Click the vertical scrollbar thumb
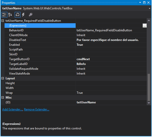This screenshot has width=152, height=137. (x=149, y=87)
